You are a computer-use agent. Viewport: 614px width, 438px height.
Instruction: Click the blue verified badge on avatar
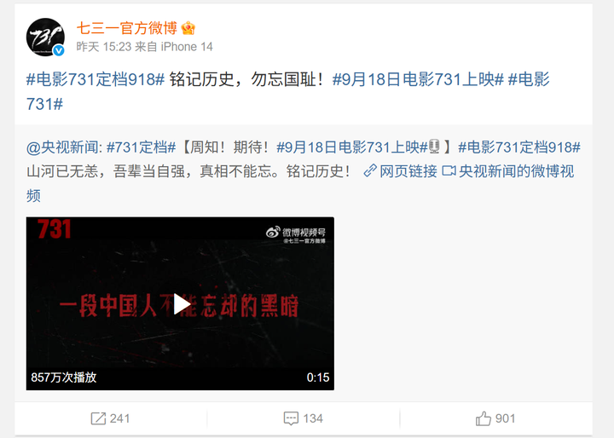[59, 50]
